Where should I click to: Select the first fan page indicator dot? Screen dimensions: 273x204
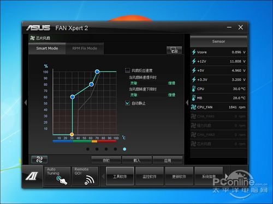[88, 149]
